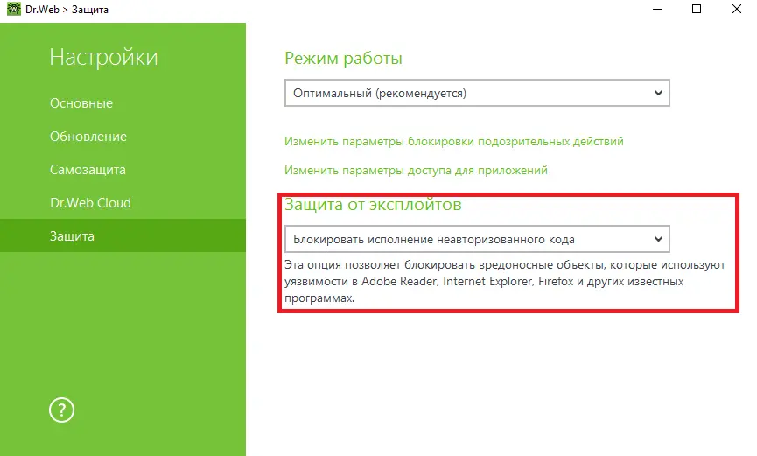
Task: Open the Основные settings section
Action: click(x=81, y=103)
